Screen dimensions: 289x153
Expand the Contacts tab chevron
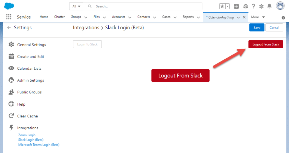click(x=155, y=17)
